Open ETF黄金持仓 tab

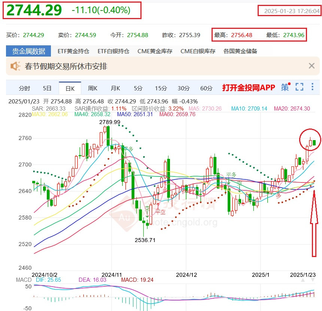point(73,51)
